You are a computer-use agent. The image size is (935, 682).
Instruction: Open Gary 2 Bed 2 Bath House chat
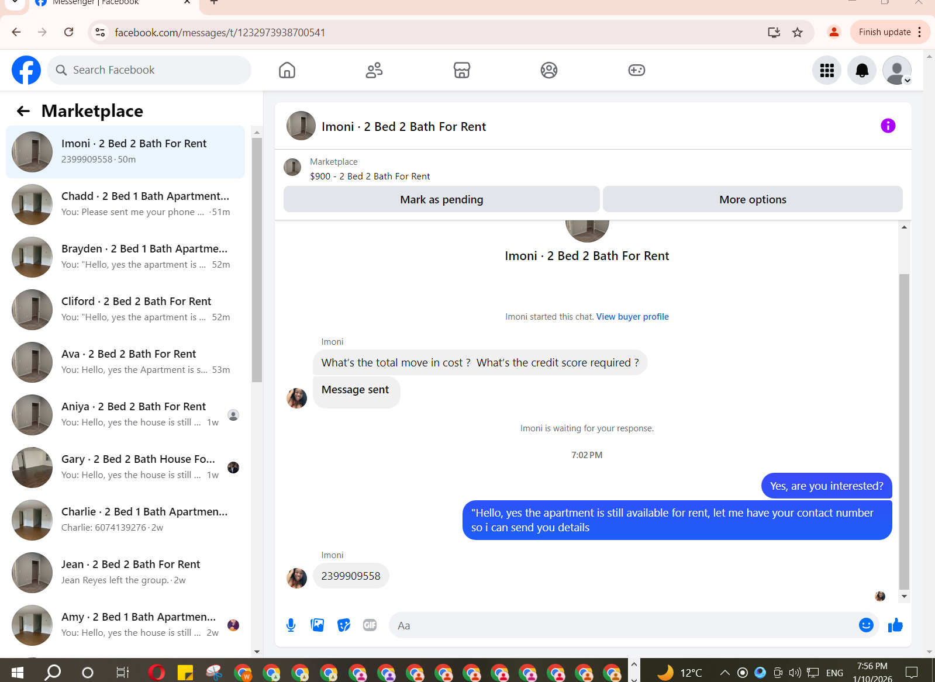pyautogui.click(x=126, y=468)
